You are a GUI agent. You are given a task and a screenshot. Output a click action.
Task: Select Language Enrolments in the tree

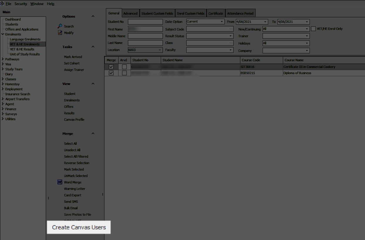[x=25, y=39]
